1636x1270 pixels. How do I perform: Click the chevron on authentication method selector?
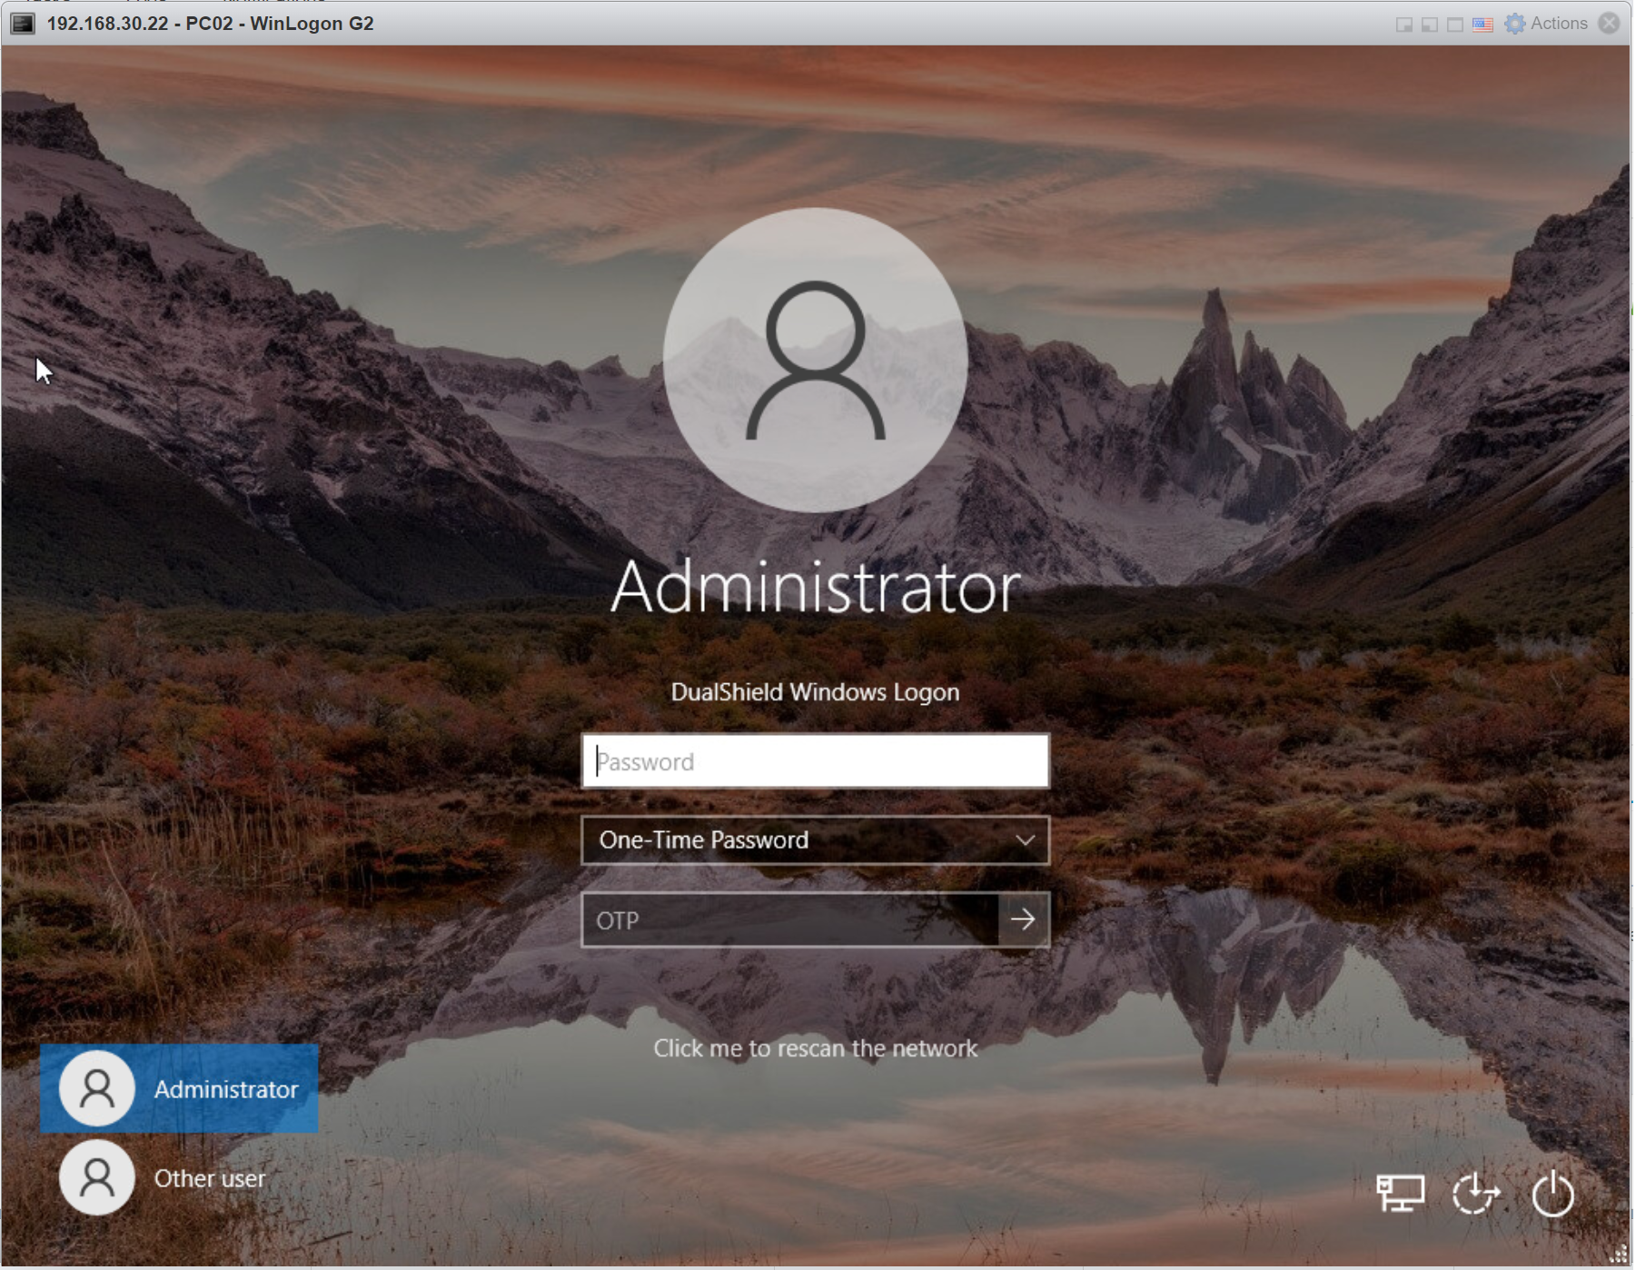[1025, 840]
